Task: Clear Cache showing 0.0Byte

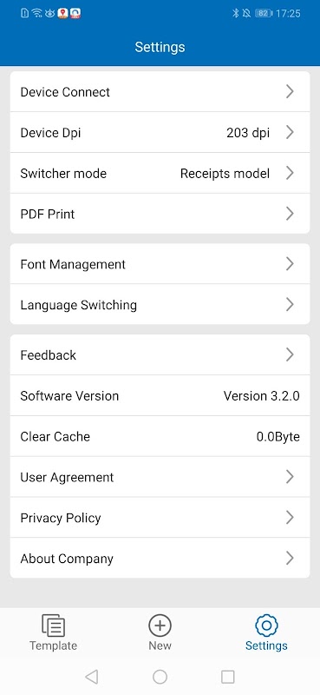Action: (x=160, y=437)
